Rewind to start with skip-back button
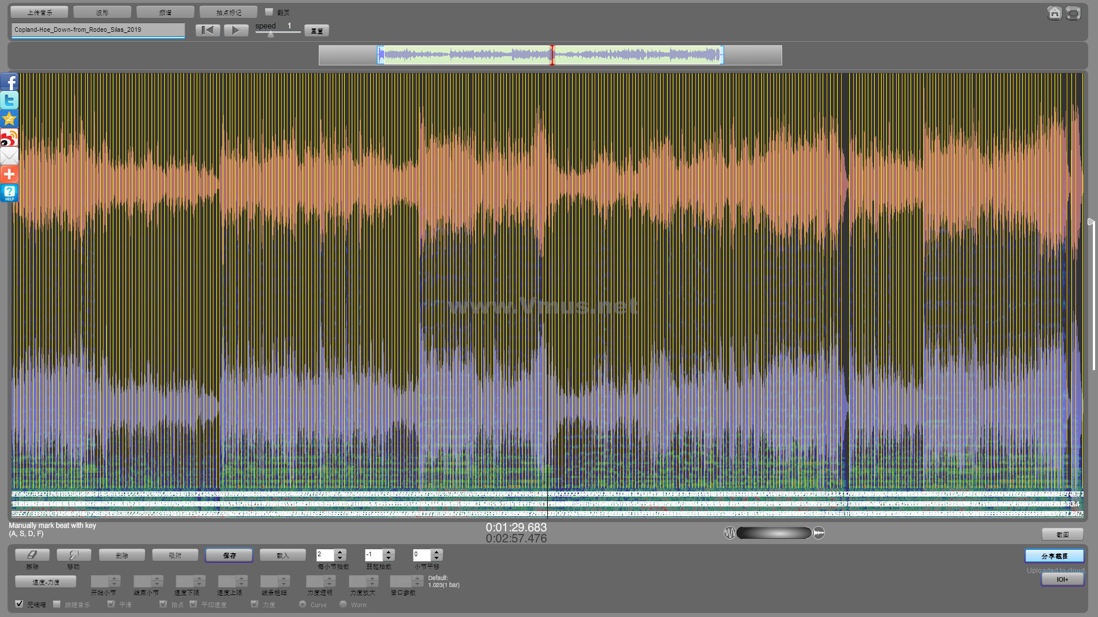Viewport: 1098px width, 617px height. click(x=208, y=30)
